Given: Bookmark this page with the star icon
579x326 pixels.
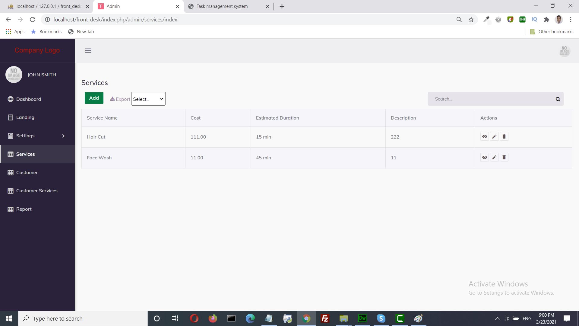Looking at the screenshot, I should coord(471,20).
